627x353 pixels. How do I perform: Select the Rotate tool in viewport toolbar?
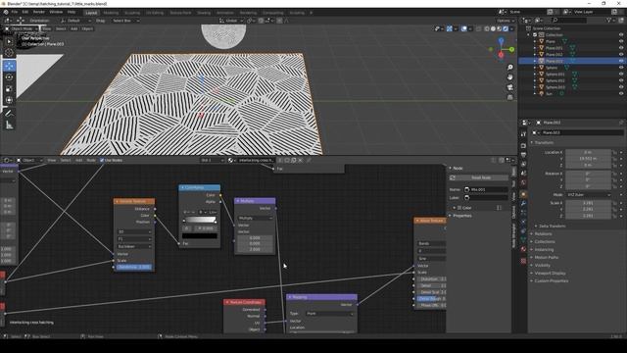coord(9,77)
